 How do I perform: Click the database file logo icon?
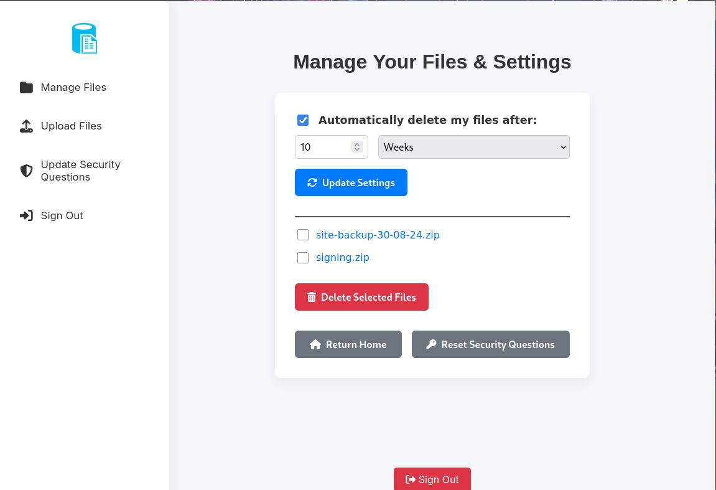coord(85,39)
